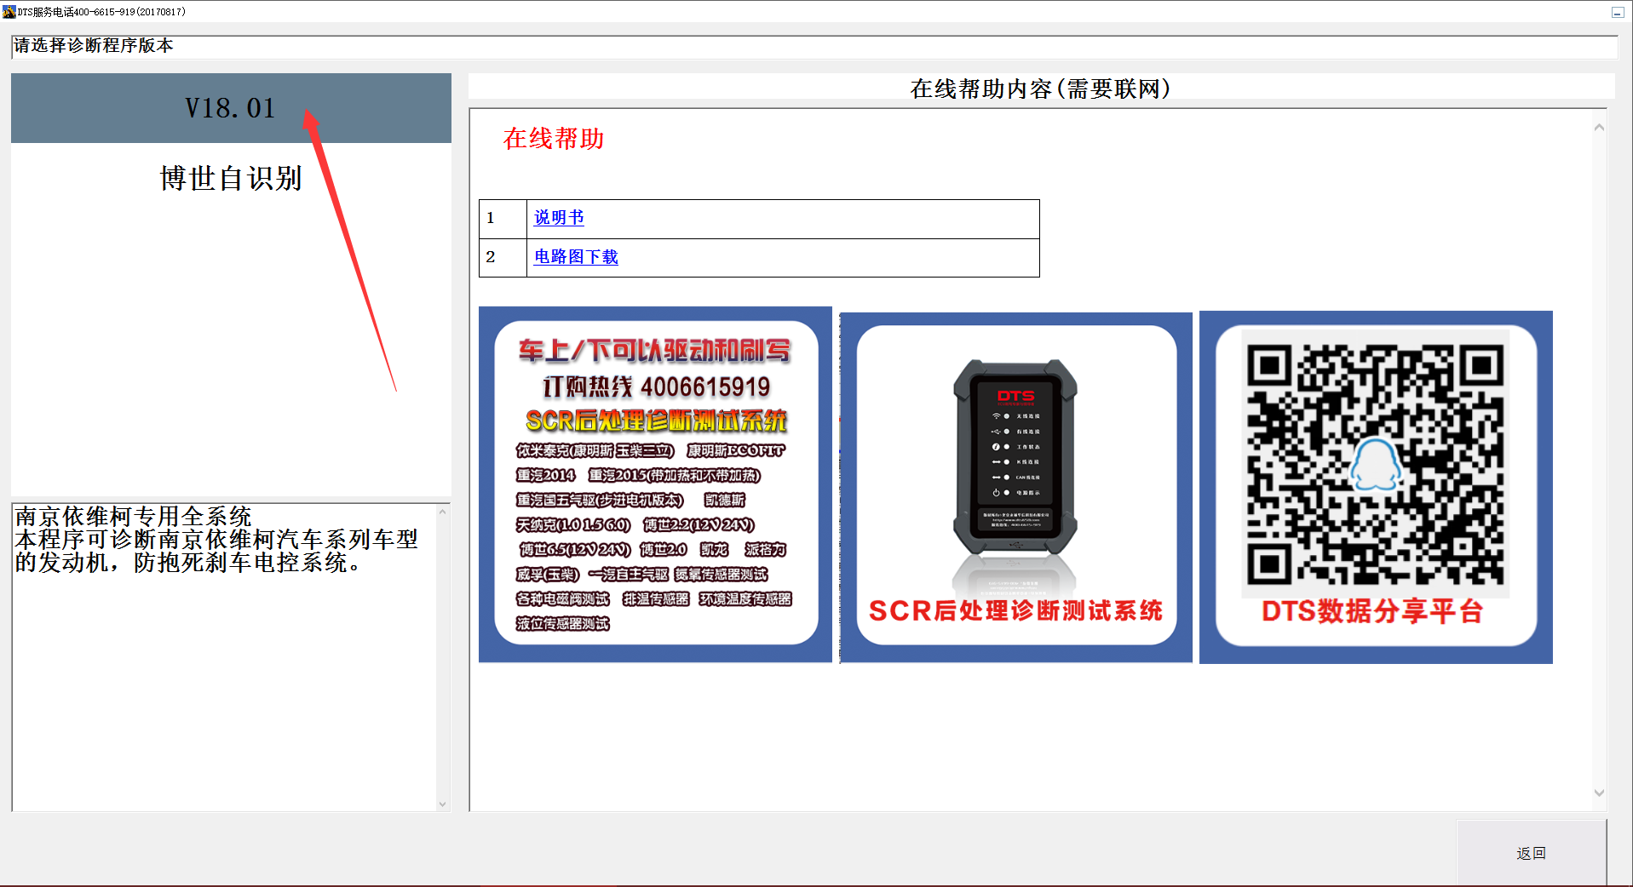Click the 在线帮助 red heading
The image size is (1633, 887).
[554, 139]
